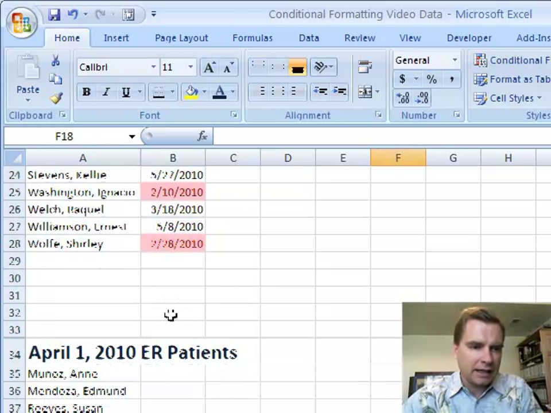Open the View tab

pos(410,38)
